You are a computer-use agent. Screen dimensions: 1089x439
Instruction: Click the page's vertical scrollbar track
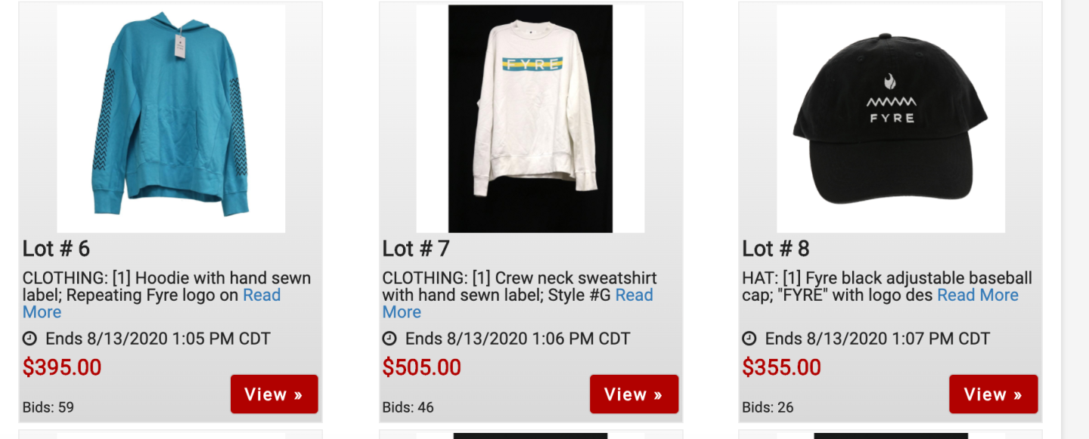click(x=1075, y=219)
